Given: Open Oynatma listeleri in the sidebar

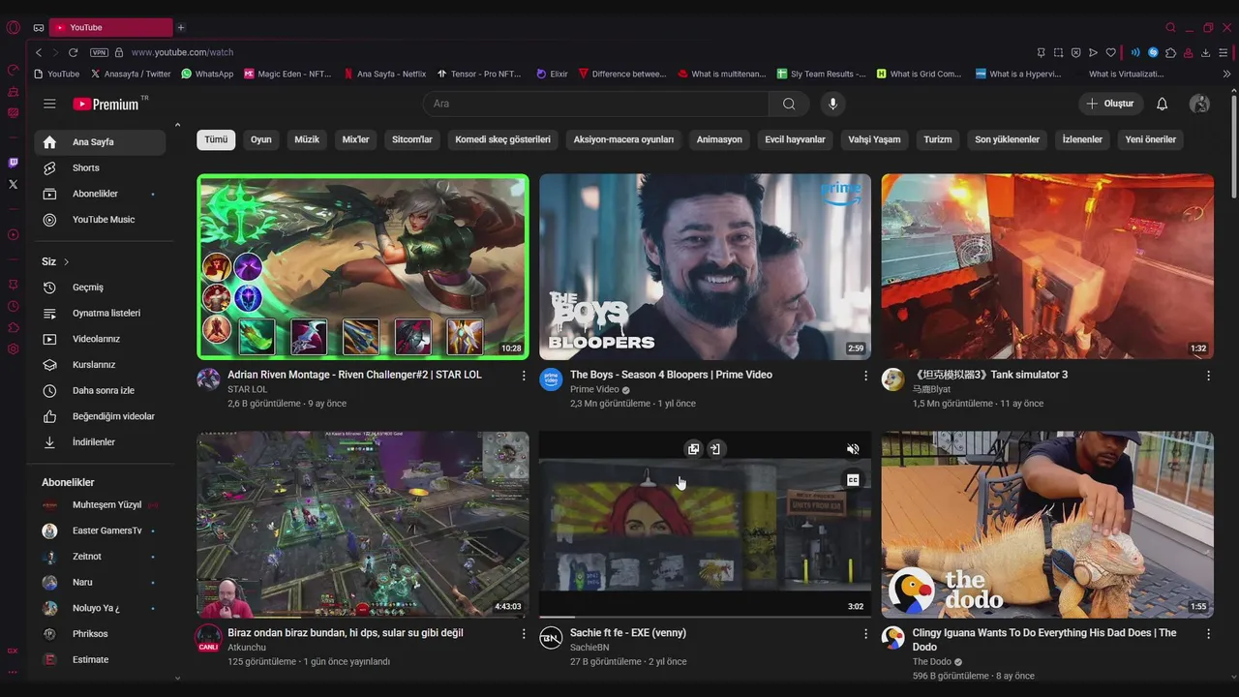Looking at the screenshot, I should (x=100, y=313).
